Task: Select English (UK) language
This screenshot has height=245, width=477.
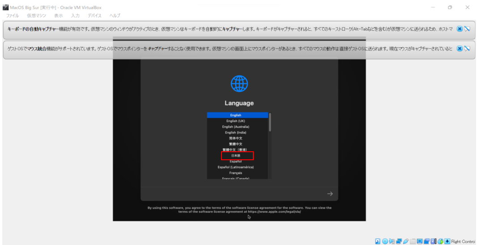Action: click(x=238, y=121)
